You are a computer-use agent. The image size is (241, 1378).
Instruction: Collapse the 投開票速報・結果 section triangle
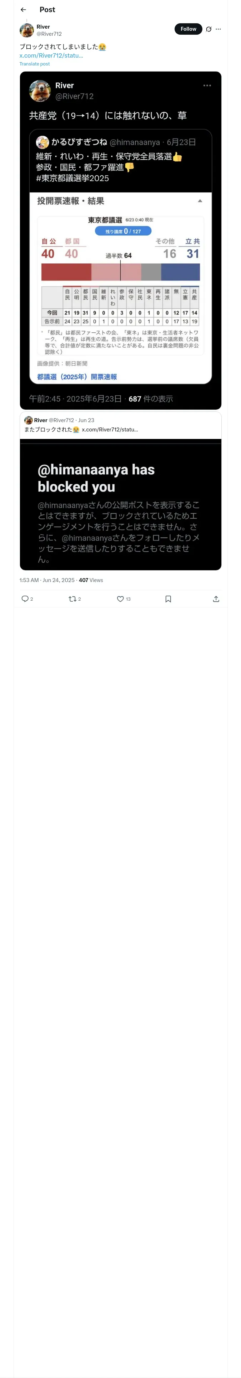point(200,201)
